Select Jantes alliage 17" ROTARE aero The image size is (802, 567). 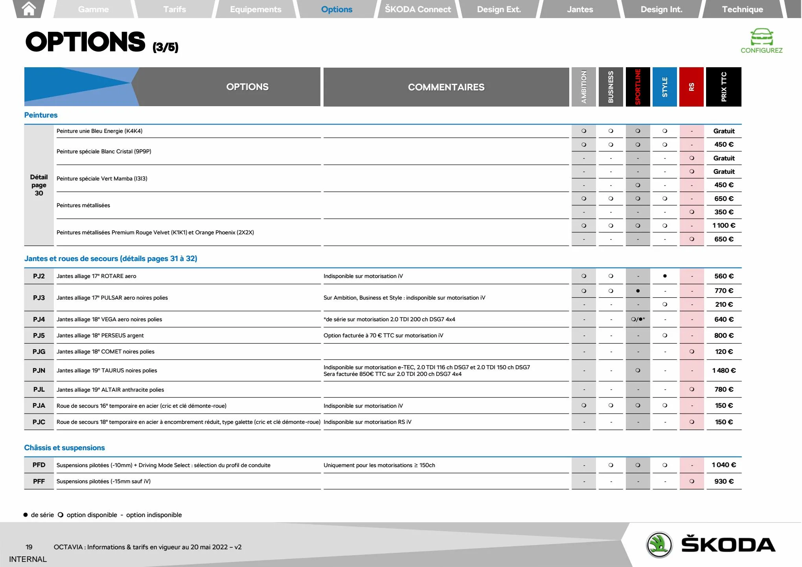96,276
